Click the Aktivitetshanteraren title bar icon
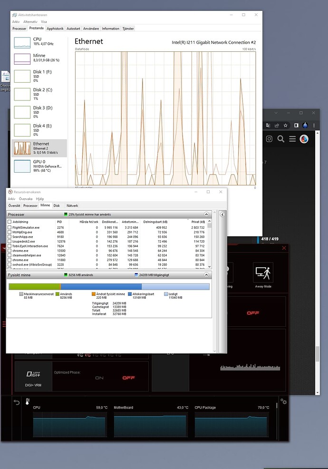The height and width of the screenshot is (469, 328). (14, 15)
